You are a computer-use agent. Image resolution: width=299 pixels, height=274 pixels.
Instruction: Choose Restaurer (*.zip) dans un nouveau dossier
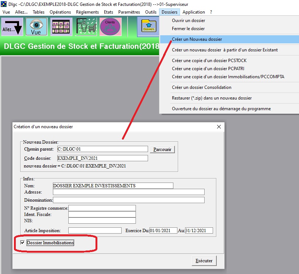(x=229, y=98)
